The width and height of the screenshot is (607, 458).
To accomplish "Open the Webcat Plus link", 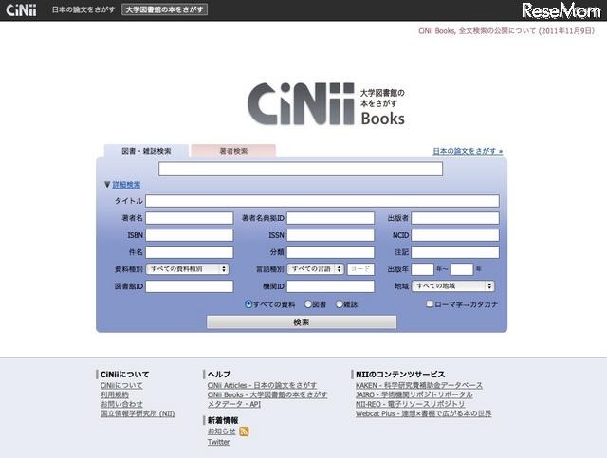I will click(424, 413).
